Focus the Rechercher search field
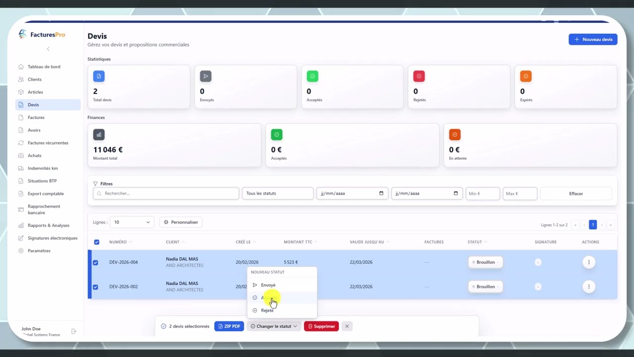This screenshot has width=634, height=357. pyautogui.click(x=166, y=193)
